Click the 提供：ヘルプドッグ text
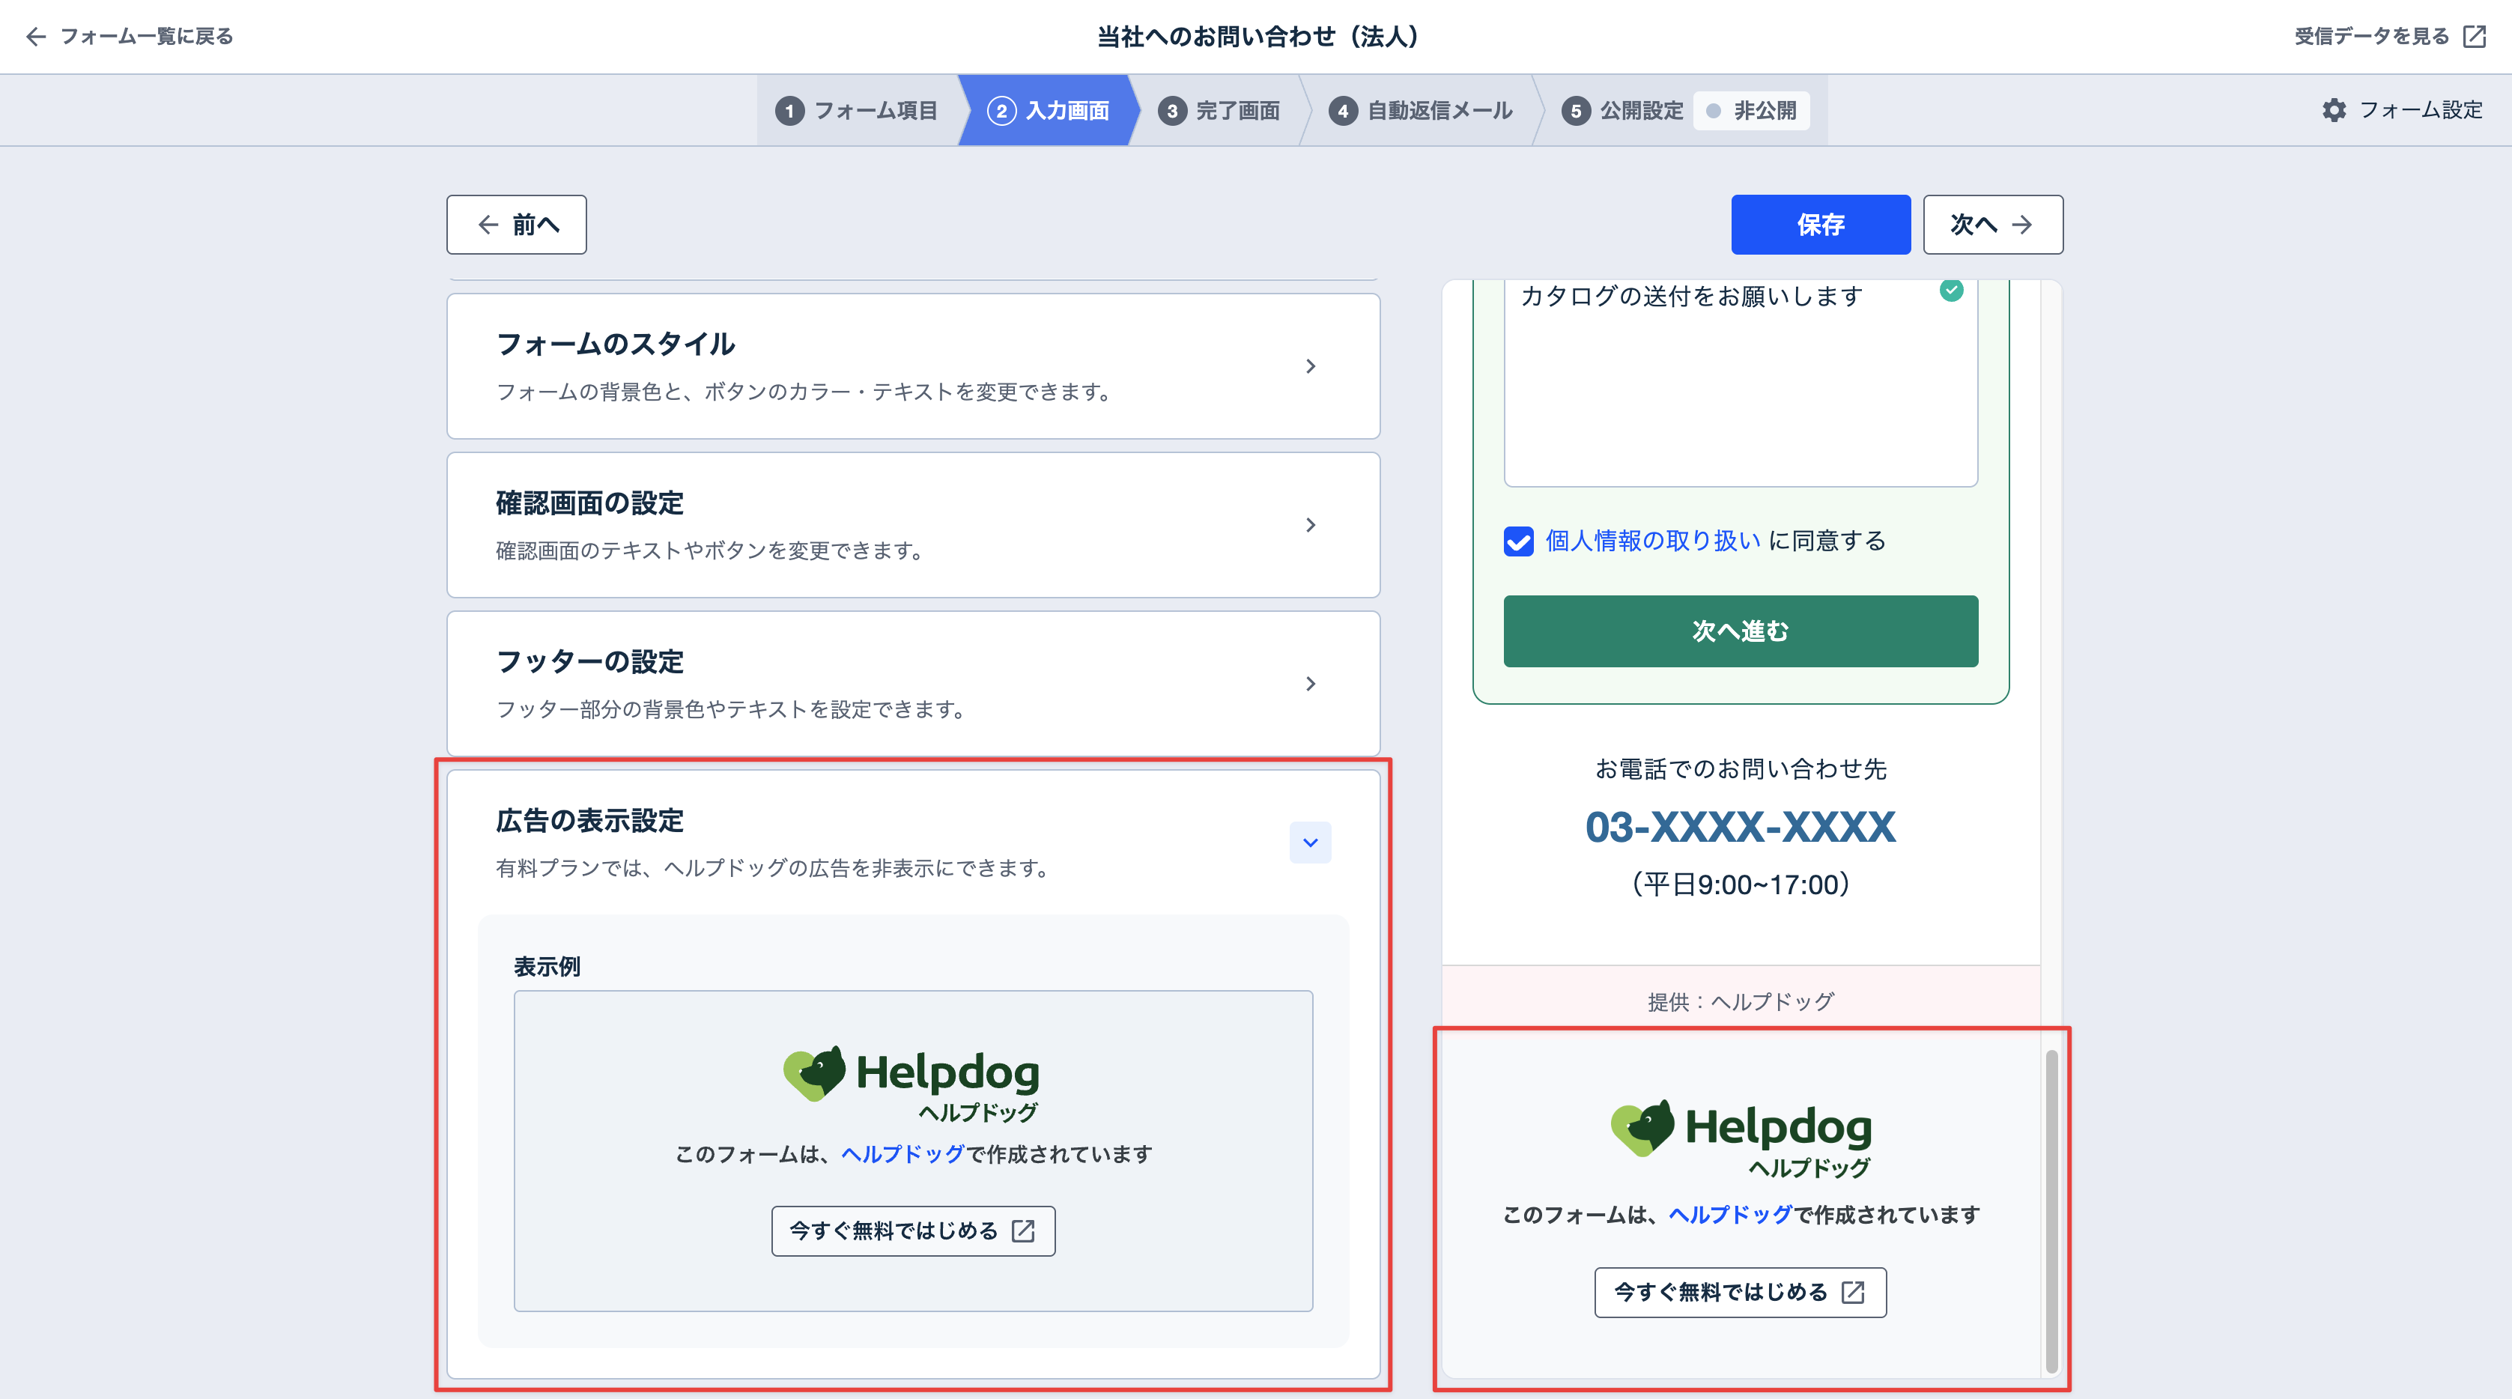Image resolution: width=2512 pixels, height=1399 pixels. tap(1740, 1001)
